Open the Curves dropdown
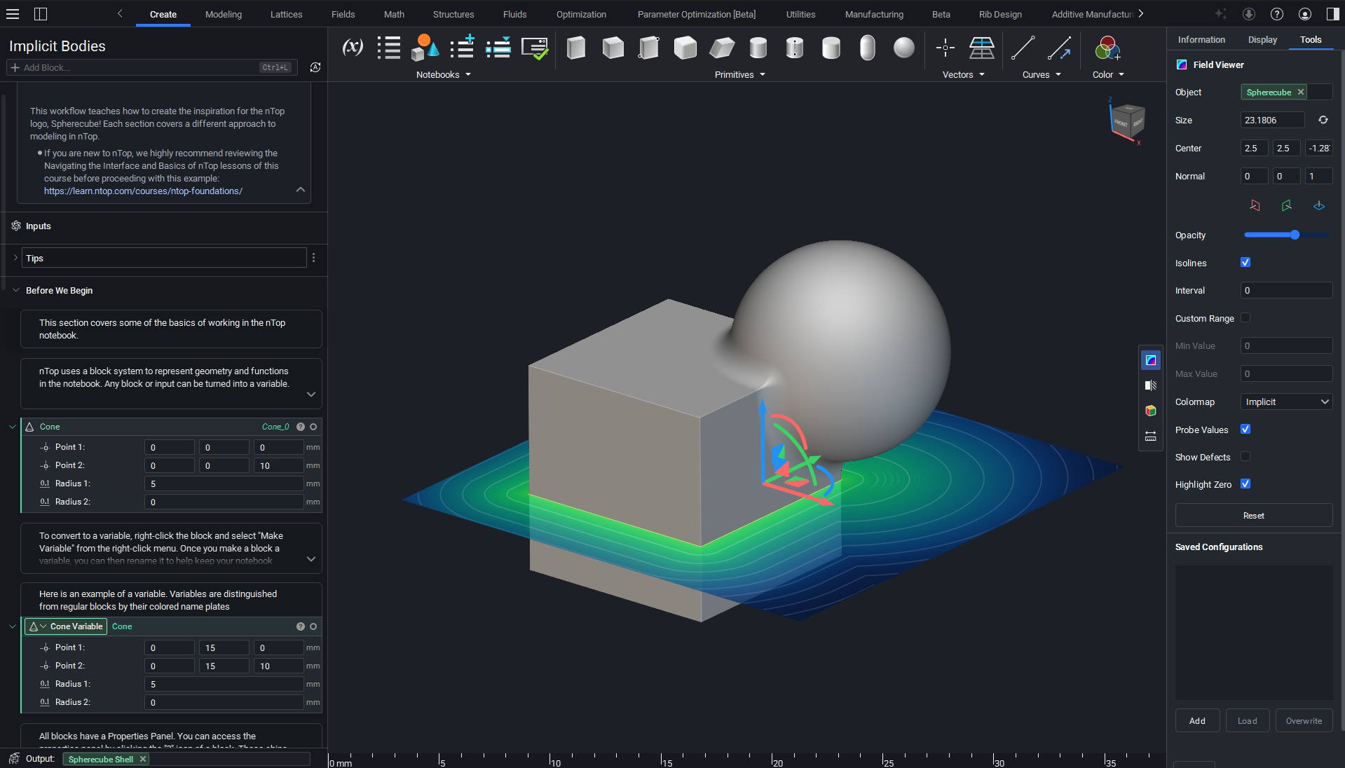 click(1042, 74)
